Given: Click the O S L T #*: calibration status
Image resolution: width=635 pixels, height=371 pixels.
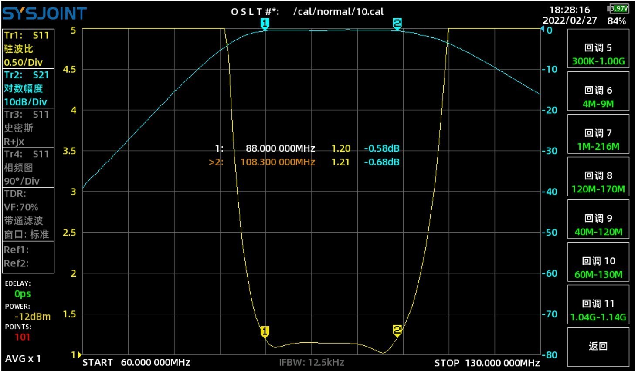Looking at the screenshot, I should [x=255, y=12].
